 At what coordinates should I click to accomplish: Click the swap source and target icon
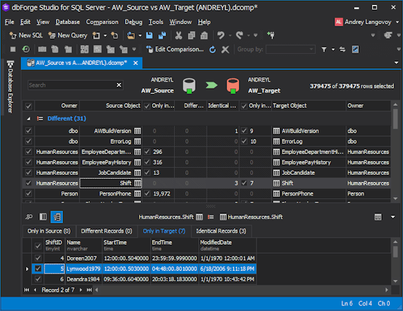tap(342, 49)
